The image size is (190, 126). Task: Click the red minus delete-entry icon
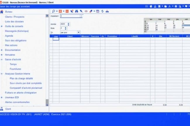(67, 11)
